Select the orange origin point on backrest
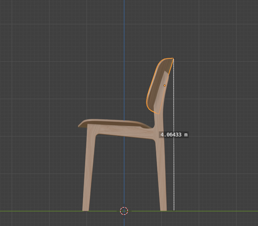The image size is (258, 226). pyautogui.click(x=165, y=85)
